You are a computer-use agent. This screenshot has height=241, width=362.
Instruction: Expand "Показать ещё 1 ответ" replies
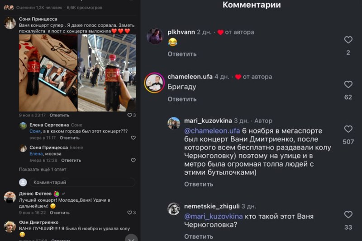(43, 169)
